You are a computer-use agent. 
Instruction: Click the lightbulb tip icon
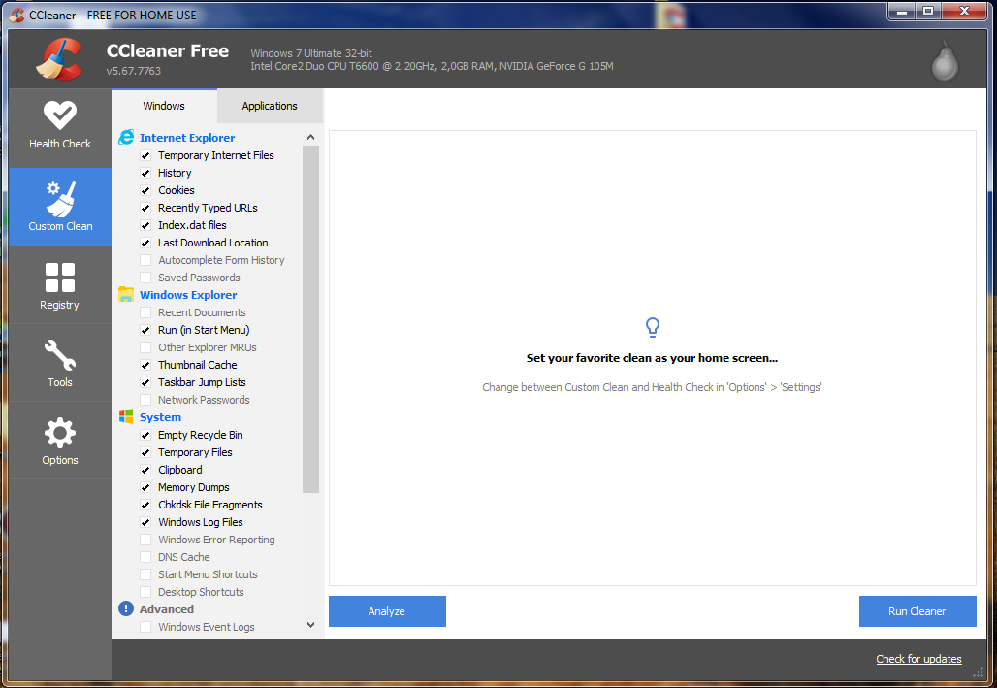point(653,327)
